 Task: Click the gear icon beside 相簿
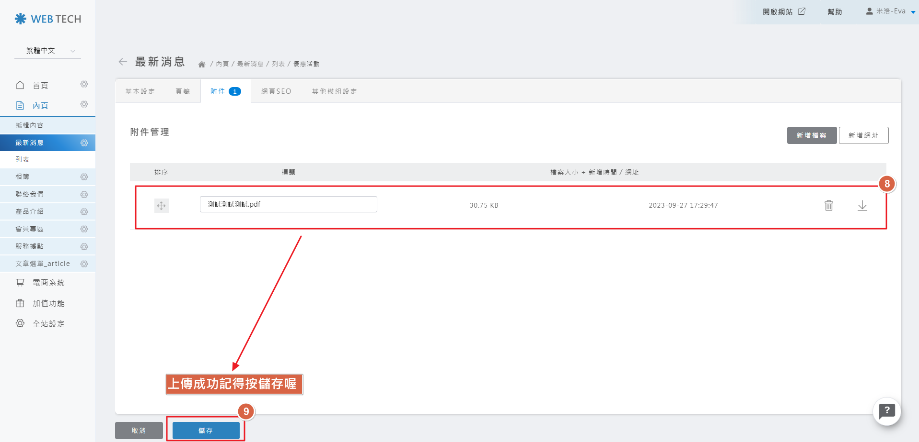tap(84, 177)
